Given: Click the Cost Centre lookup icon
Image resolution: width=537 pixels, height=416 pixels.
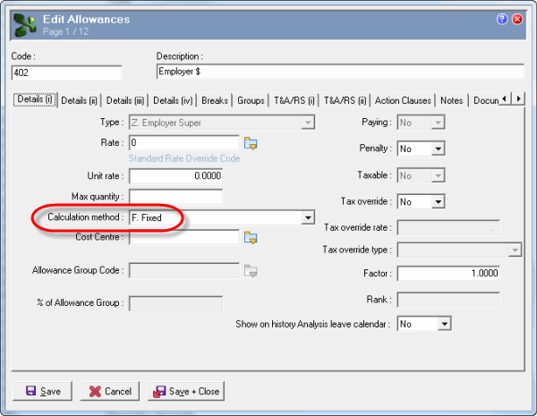Looking at the screenshot, I should coord(251,237).
